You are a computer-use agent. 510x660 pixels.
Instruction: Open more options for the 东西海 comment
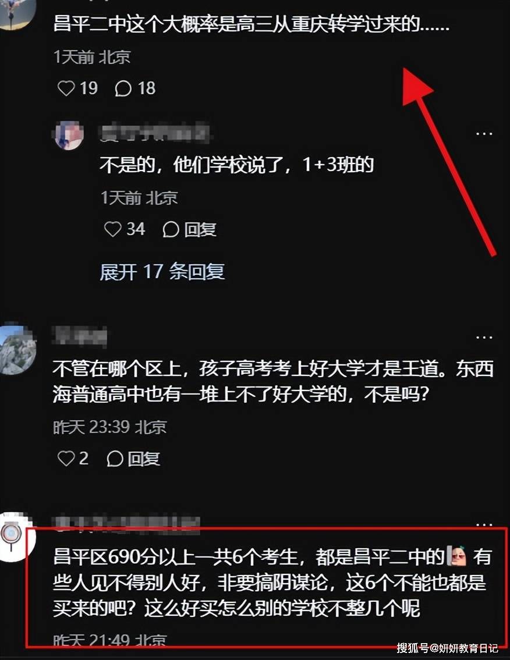click(484, 338)
